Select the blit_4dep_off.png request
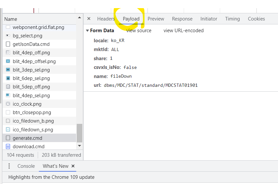Screen dimensions: 278x184 (39, 53)
